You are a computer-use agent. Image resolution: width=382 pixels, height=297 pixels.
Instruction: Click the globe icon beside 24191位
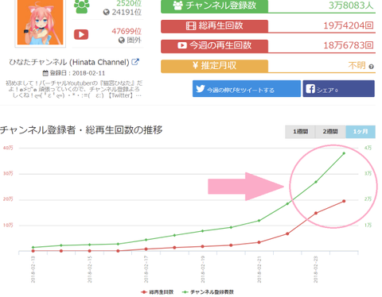(x=107, y=12)
